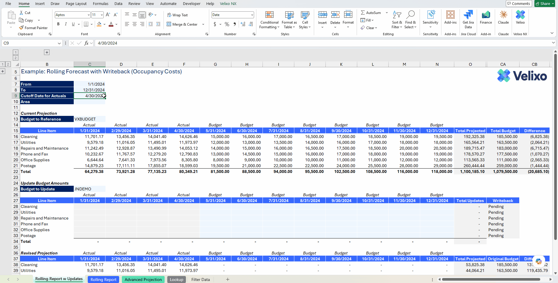Expand the grouped columns plus button
The image size is (558, 283).
point(47,52)
